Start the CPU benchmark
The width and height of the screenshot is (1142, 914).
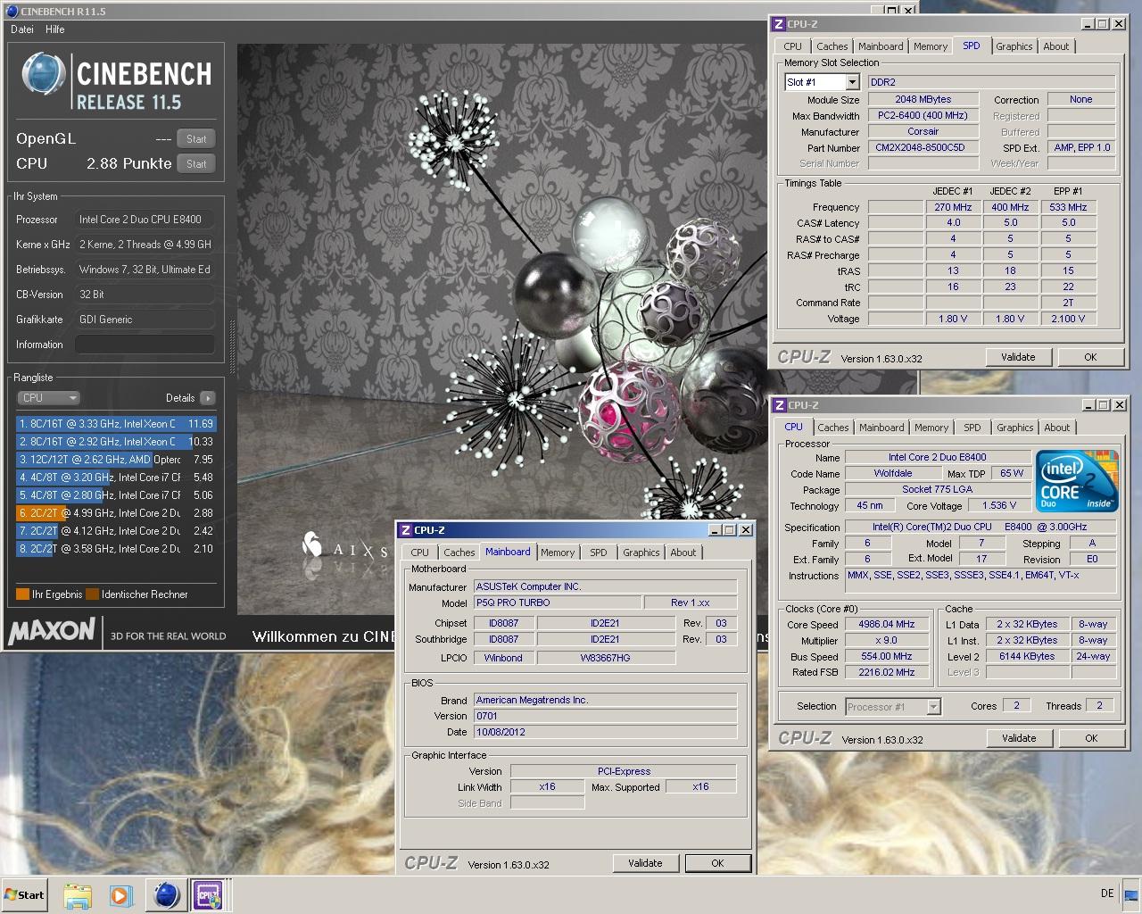tap(196, 164)
